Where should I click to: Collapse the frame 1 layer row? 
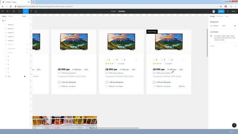[x=3, y=21]
